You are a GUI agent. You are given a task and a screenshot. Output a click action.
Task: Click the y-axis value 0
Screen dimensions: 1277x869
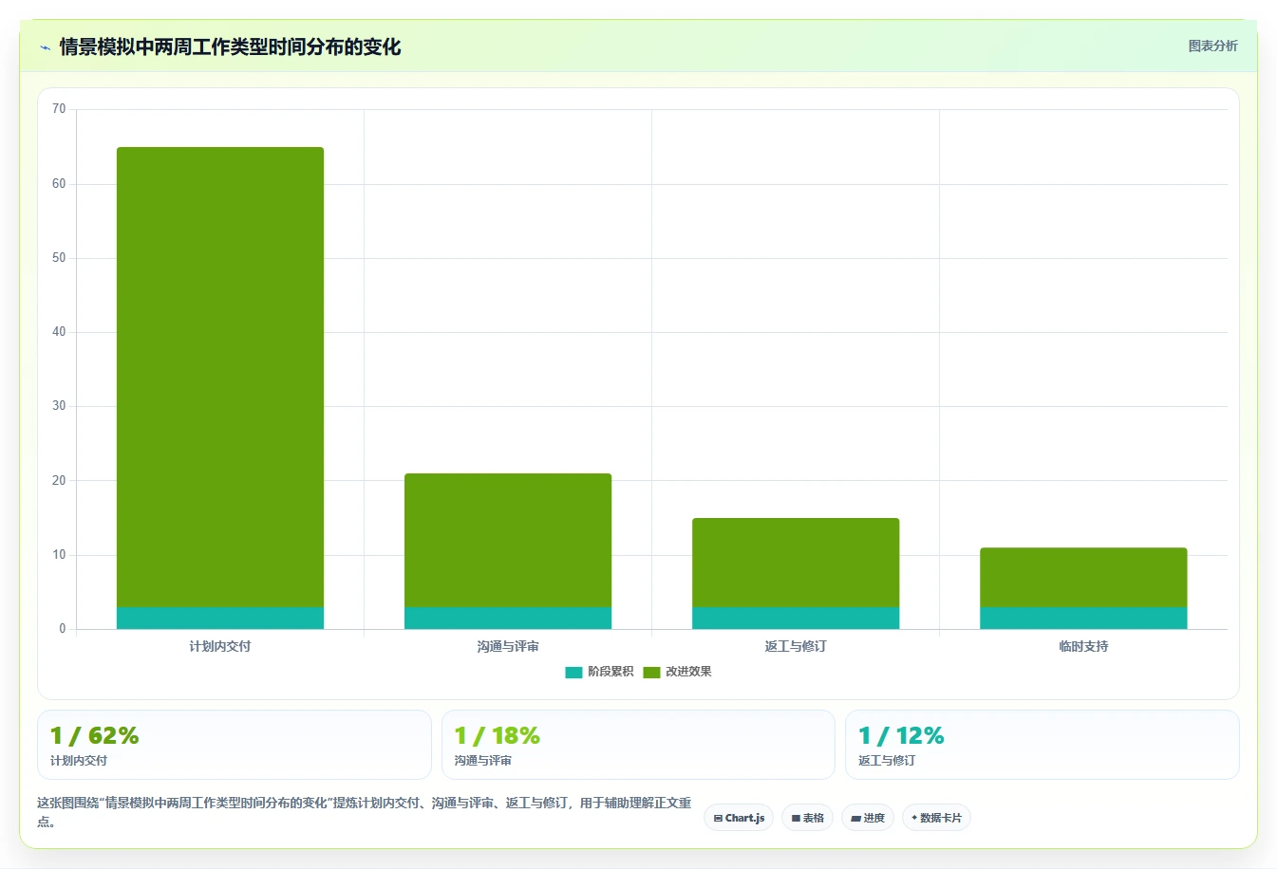(63, 629)
